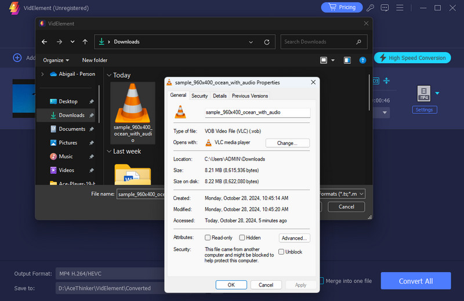Click the pin icon next to Music
Screen dimensions: 464x301
pos(92,157)
